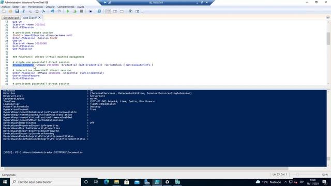The width and height of the screenshot is (331, 186).
Task: Click TimeZone row in console output
Action: [x=79, y=101]
